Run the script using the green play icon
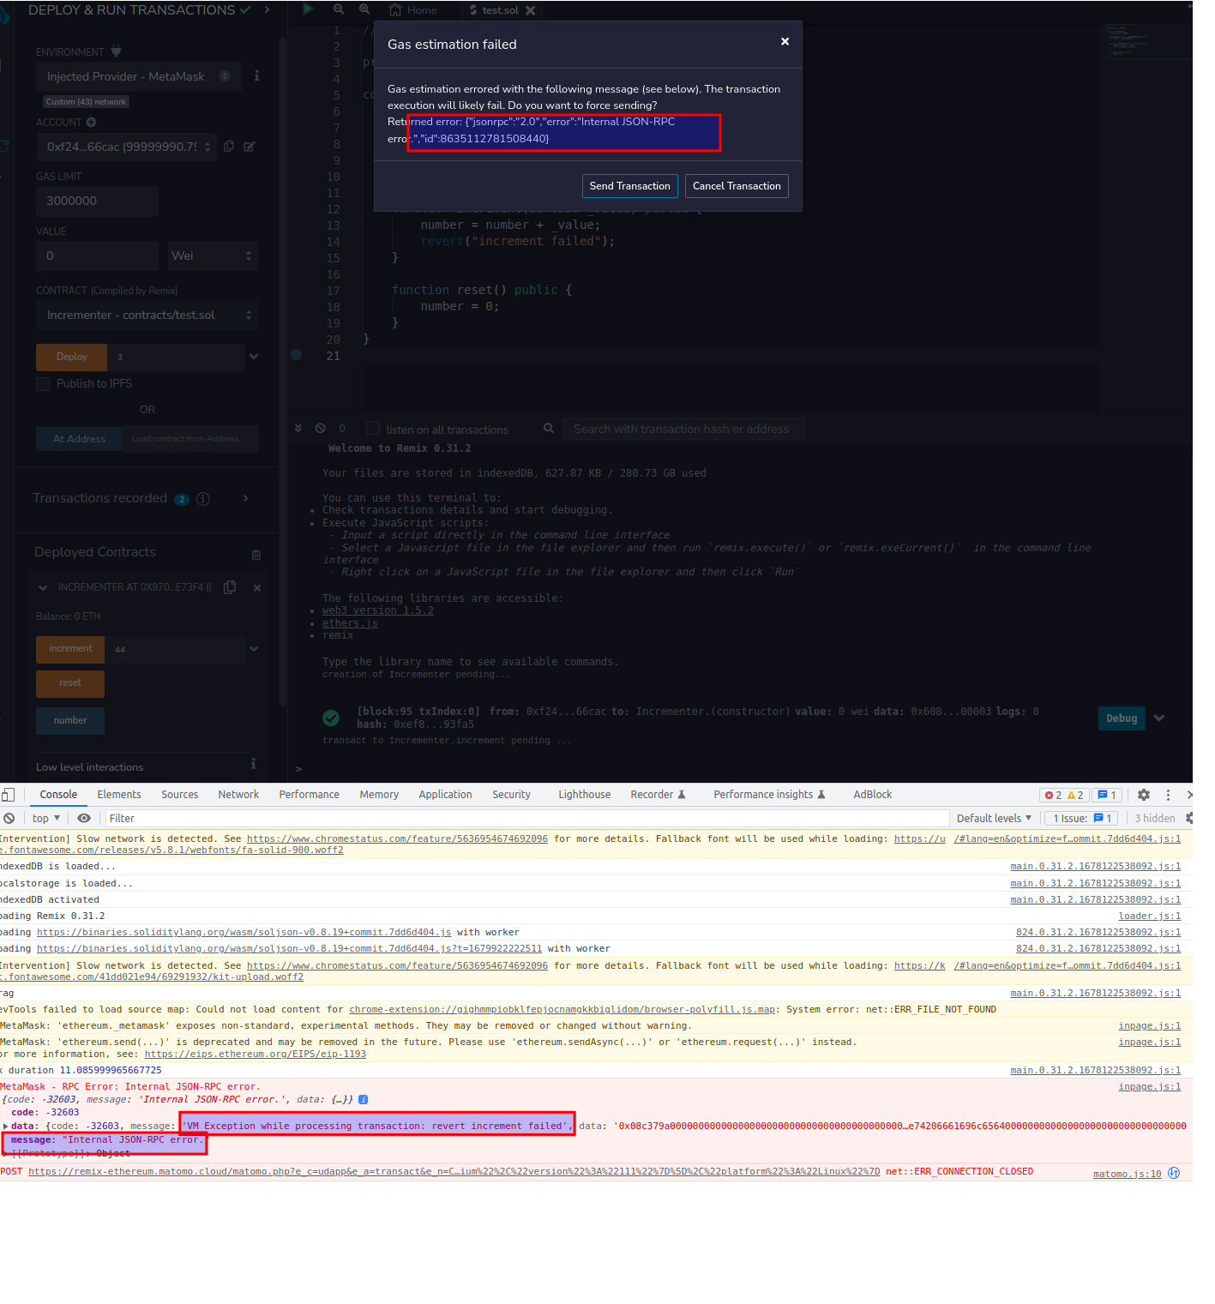The image size is (1215, 1304). tap(308, 9)
